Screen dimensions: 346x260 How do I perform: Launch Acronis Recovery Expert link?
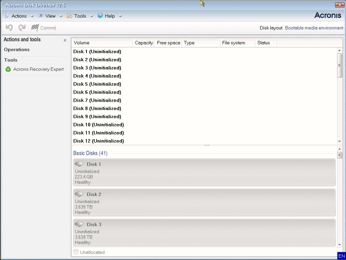click(x=39, y=69)
